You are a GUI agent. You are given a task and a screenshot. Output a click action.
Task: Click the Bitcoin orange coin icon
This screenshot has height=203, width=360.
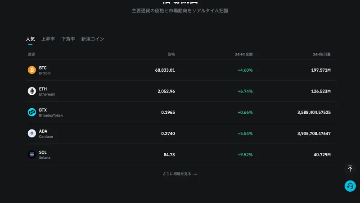pos(31,70)
